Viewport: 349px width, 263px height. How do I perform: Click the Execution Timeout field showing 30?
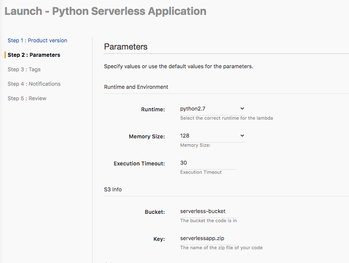coord(208,163)
